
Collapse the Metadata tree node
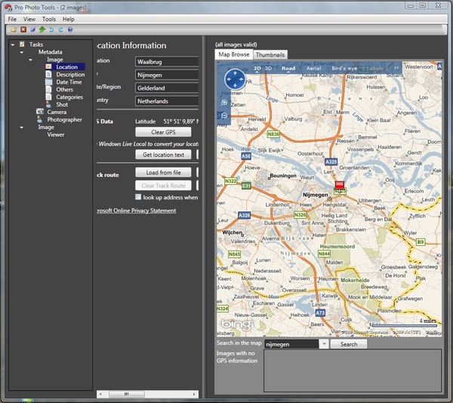tap(22, 52)
